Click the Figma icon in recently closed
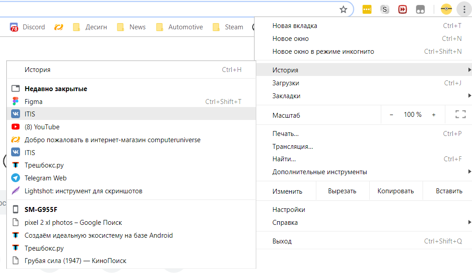The image size is (472, 275). tap(16, 101)
